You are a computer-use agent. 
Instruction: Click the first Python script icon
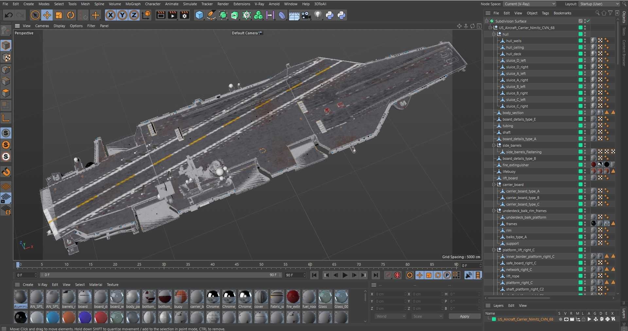click(x=329, y=15)
